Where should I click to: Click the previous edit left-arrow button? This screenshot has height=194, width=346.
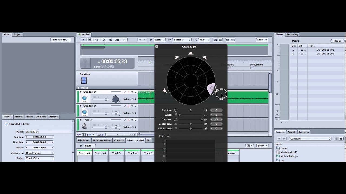coord(140,40)
